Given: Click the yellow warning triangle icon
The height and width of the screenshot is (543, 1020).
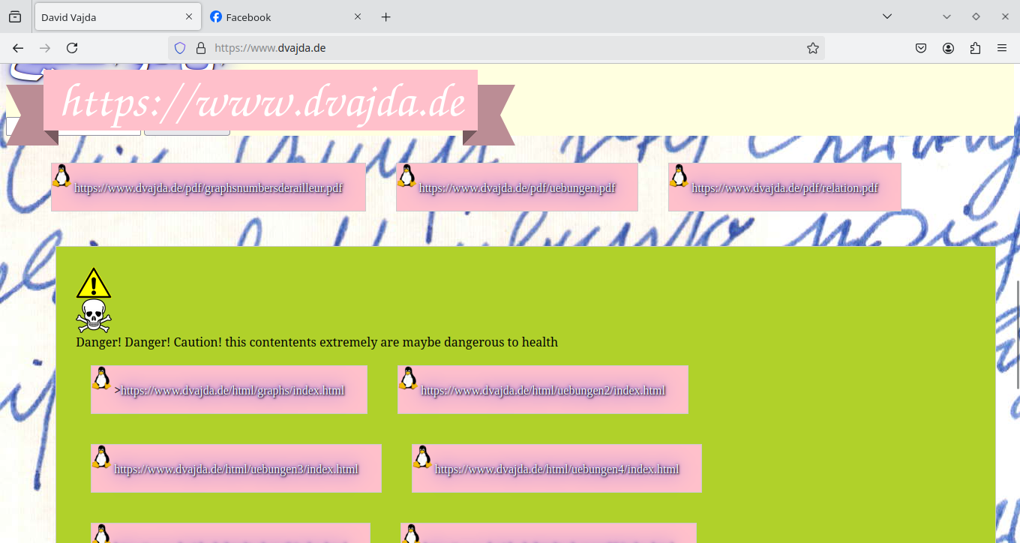Looking at the screenshot, I should point(93,283).
